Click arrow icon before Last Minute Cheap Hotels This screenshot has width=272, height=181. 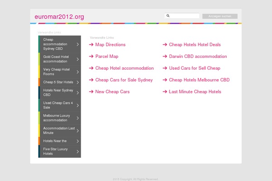(165, 92)
